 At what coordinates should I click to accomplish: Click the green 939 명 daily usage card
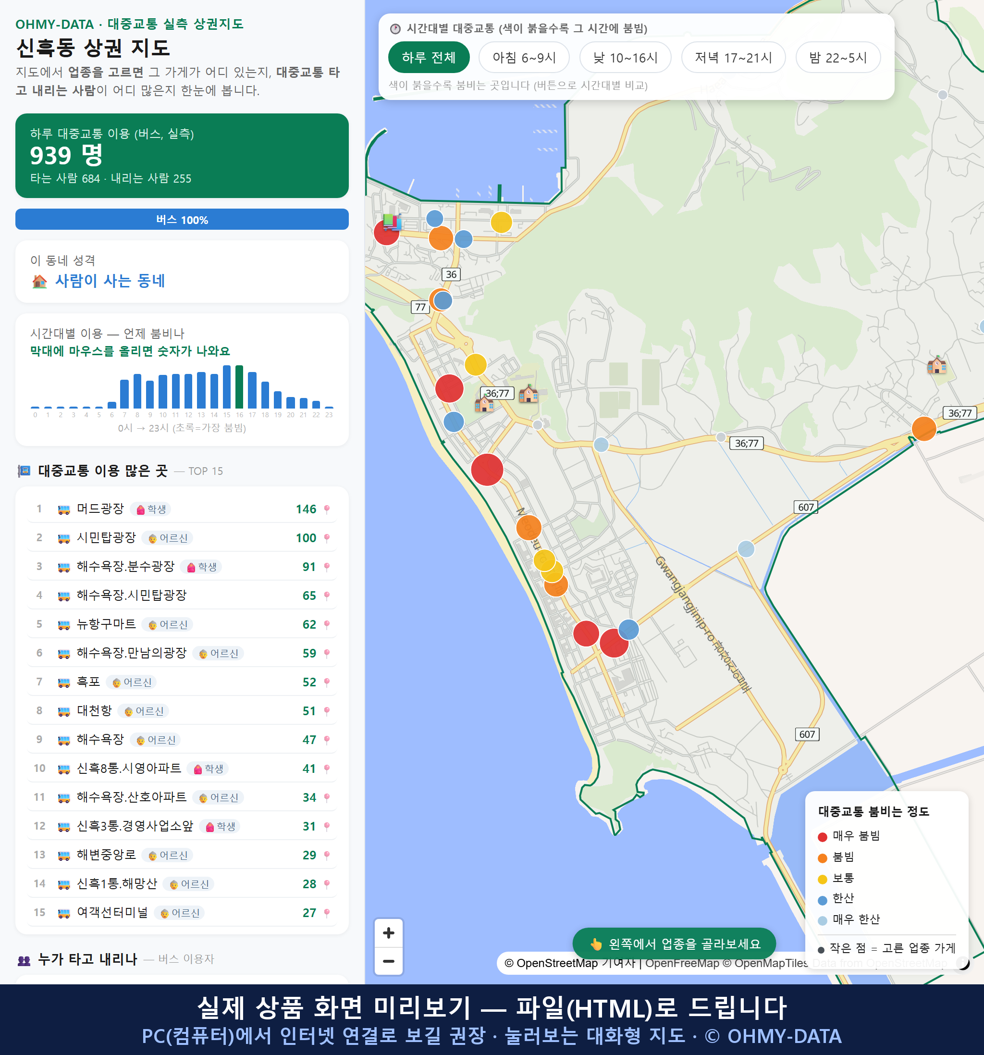click(x=182, y=156)
